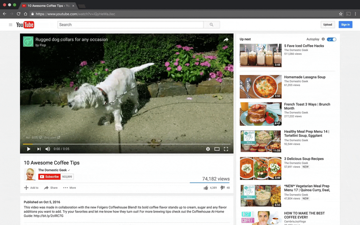
Task: Dislike the video with thumbs down
Action: point(222,188)
